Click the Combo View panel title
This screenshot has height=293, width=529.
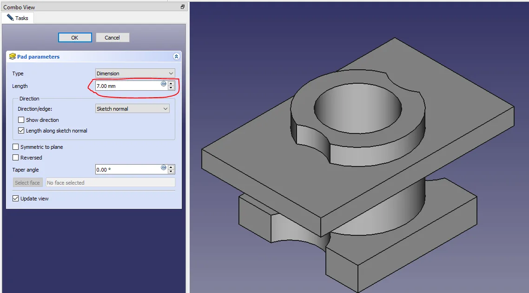click(19, 7)
